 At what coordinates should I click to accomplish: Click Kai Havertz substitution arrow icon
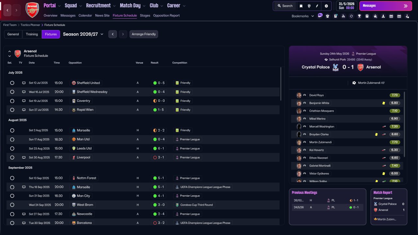pyautogui.click(x=384, y=150)
